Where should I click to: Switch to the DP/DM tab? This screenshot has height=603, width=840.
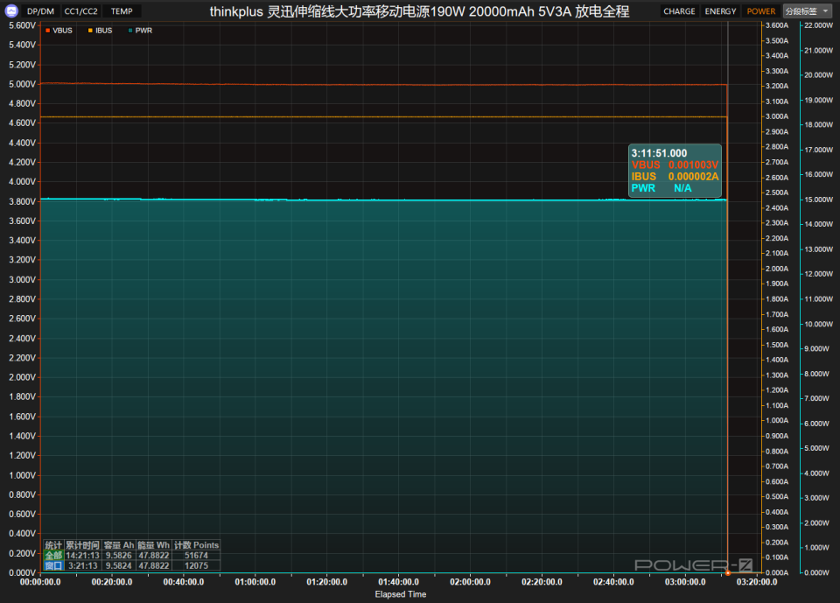(x=39, y=11)
